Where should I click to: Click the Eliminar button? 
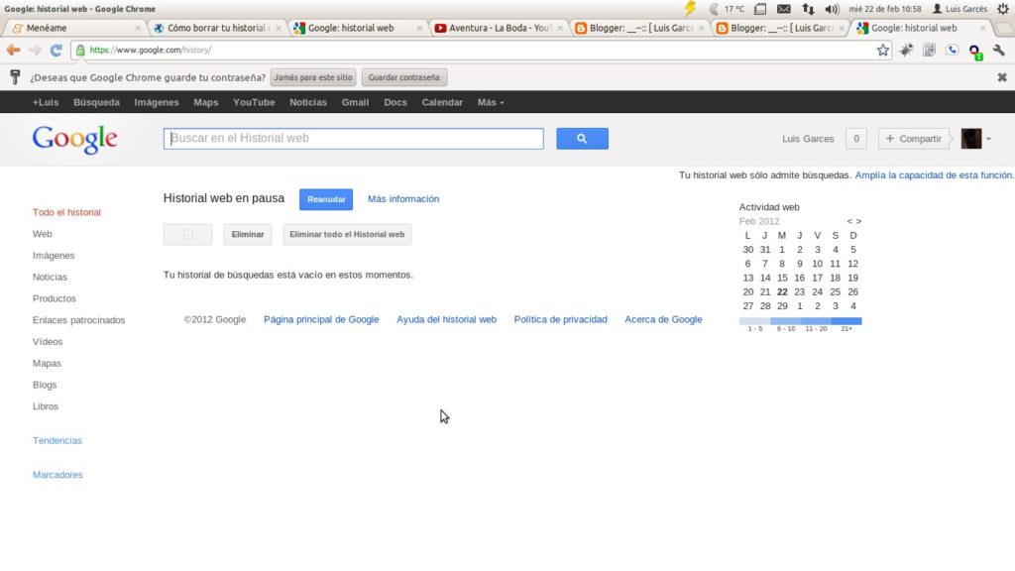point(247,234)
